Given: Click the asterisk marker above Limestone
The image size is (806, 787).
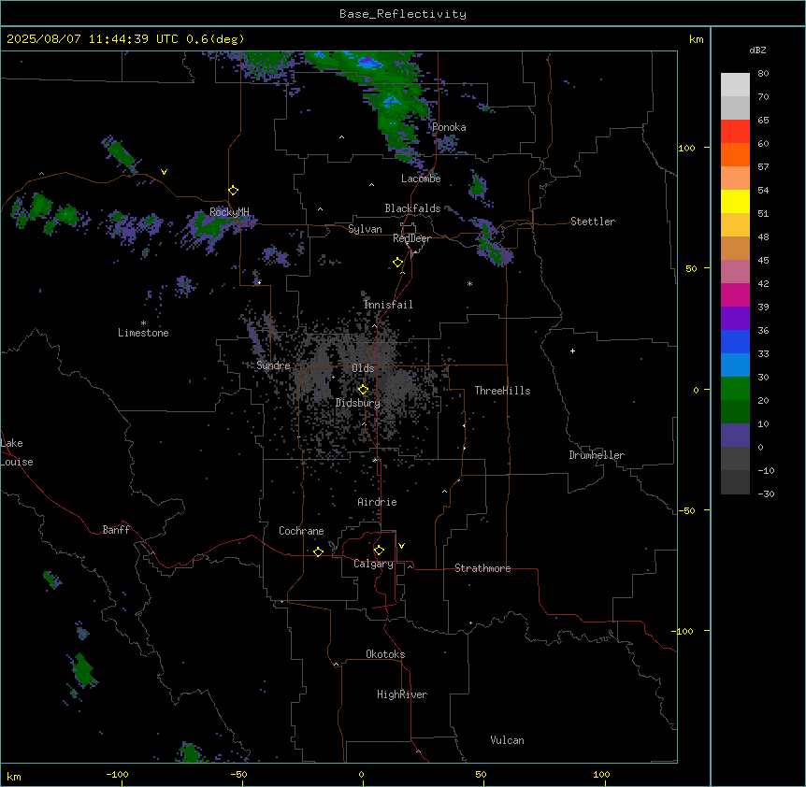Looking at the screenshot, I should [143, 323].
